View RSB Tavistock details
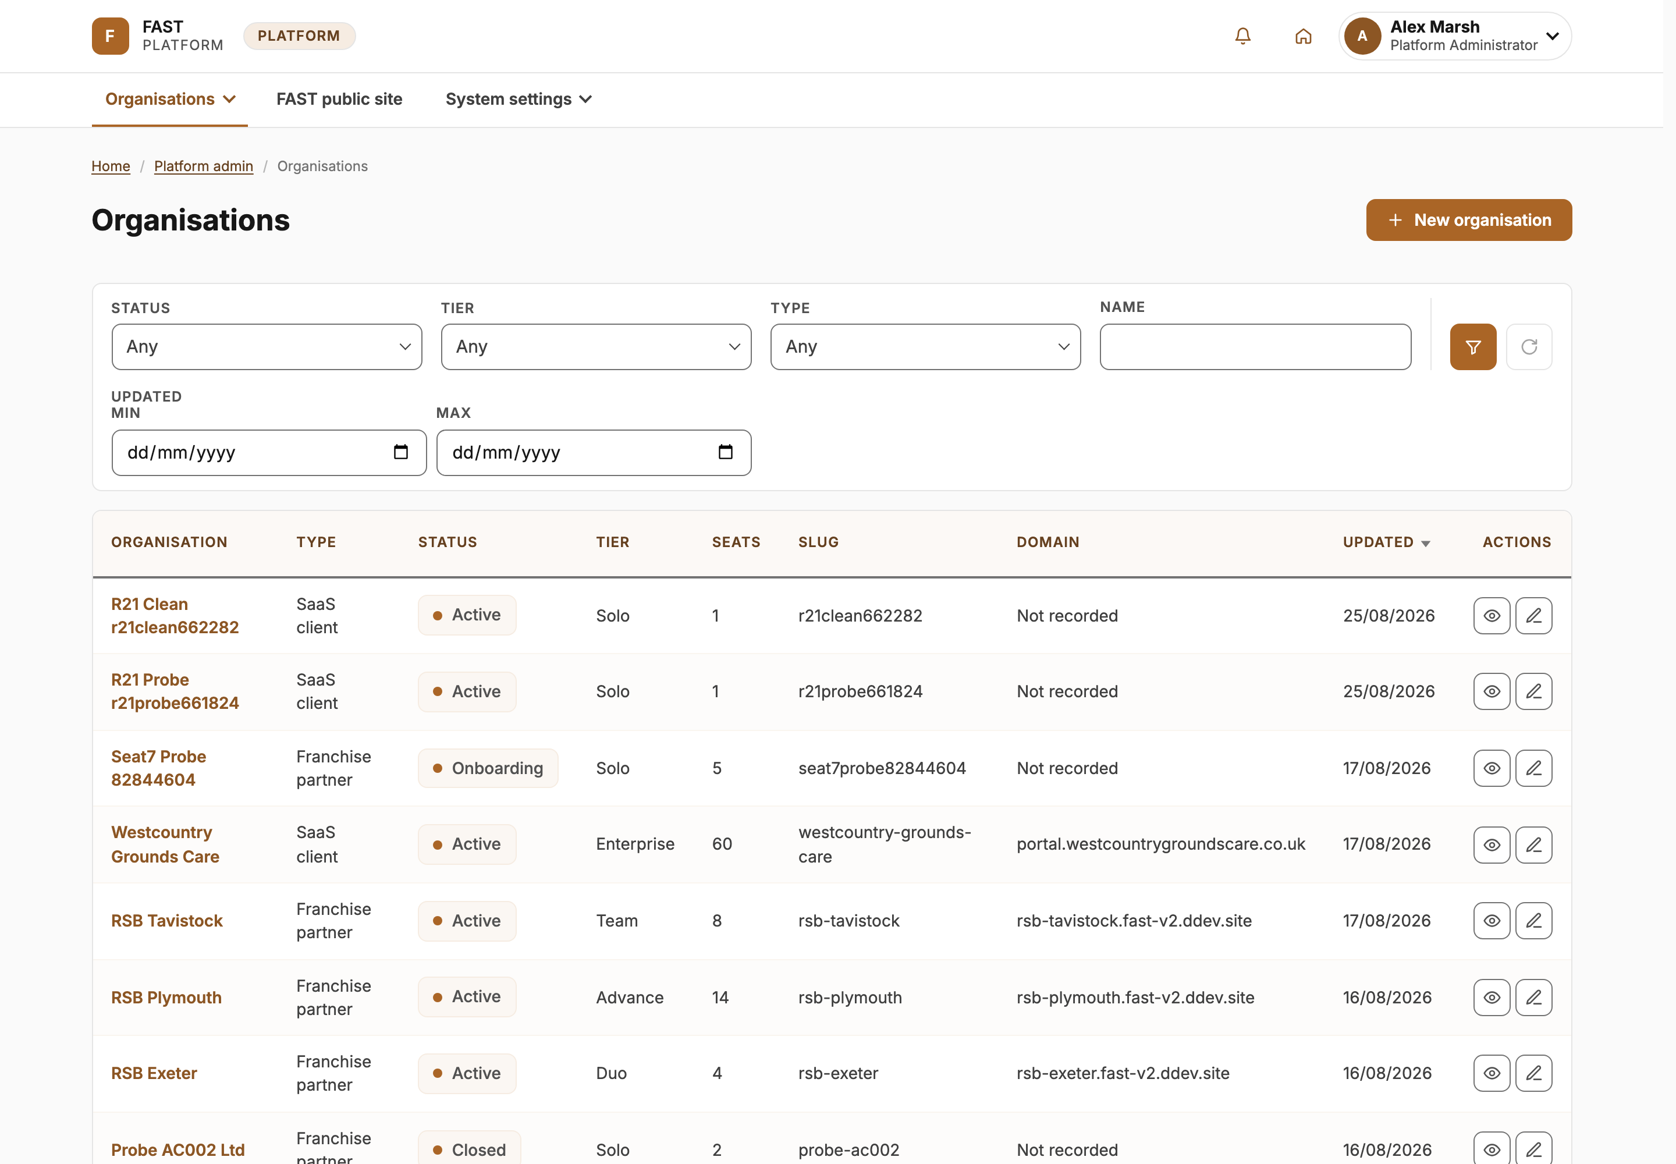 1492,920
